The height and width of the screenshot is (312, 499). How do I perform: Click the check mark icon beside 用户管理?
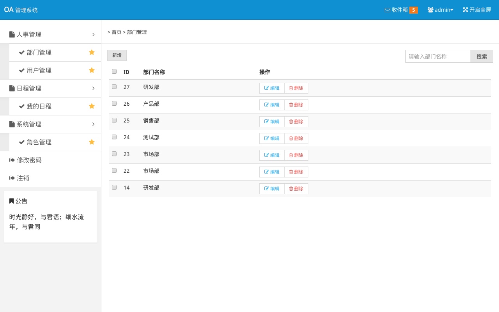22,71
